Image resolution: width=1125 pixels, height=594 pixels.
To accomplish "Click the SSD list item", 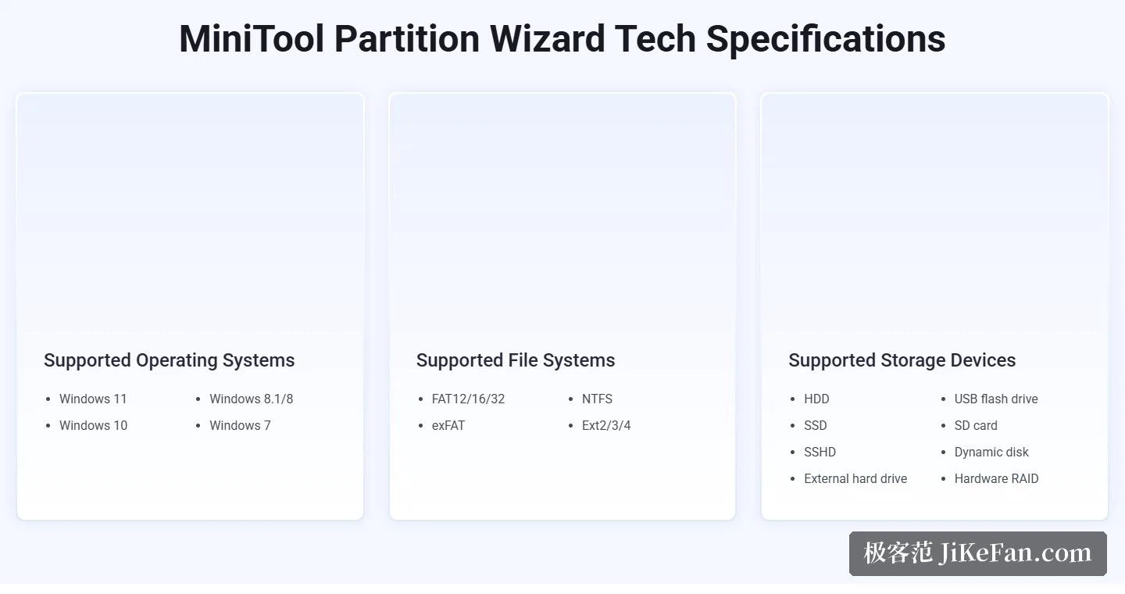I will pyautogui.click(x=816, y=425).
